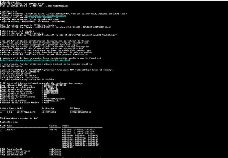This screenshot has height=158, width=228.
Task: Click the 'System image file is' line
Action: tap(58, 35)
